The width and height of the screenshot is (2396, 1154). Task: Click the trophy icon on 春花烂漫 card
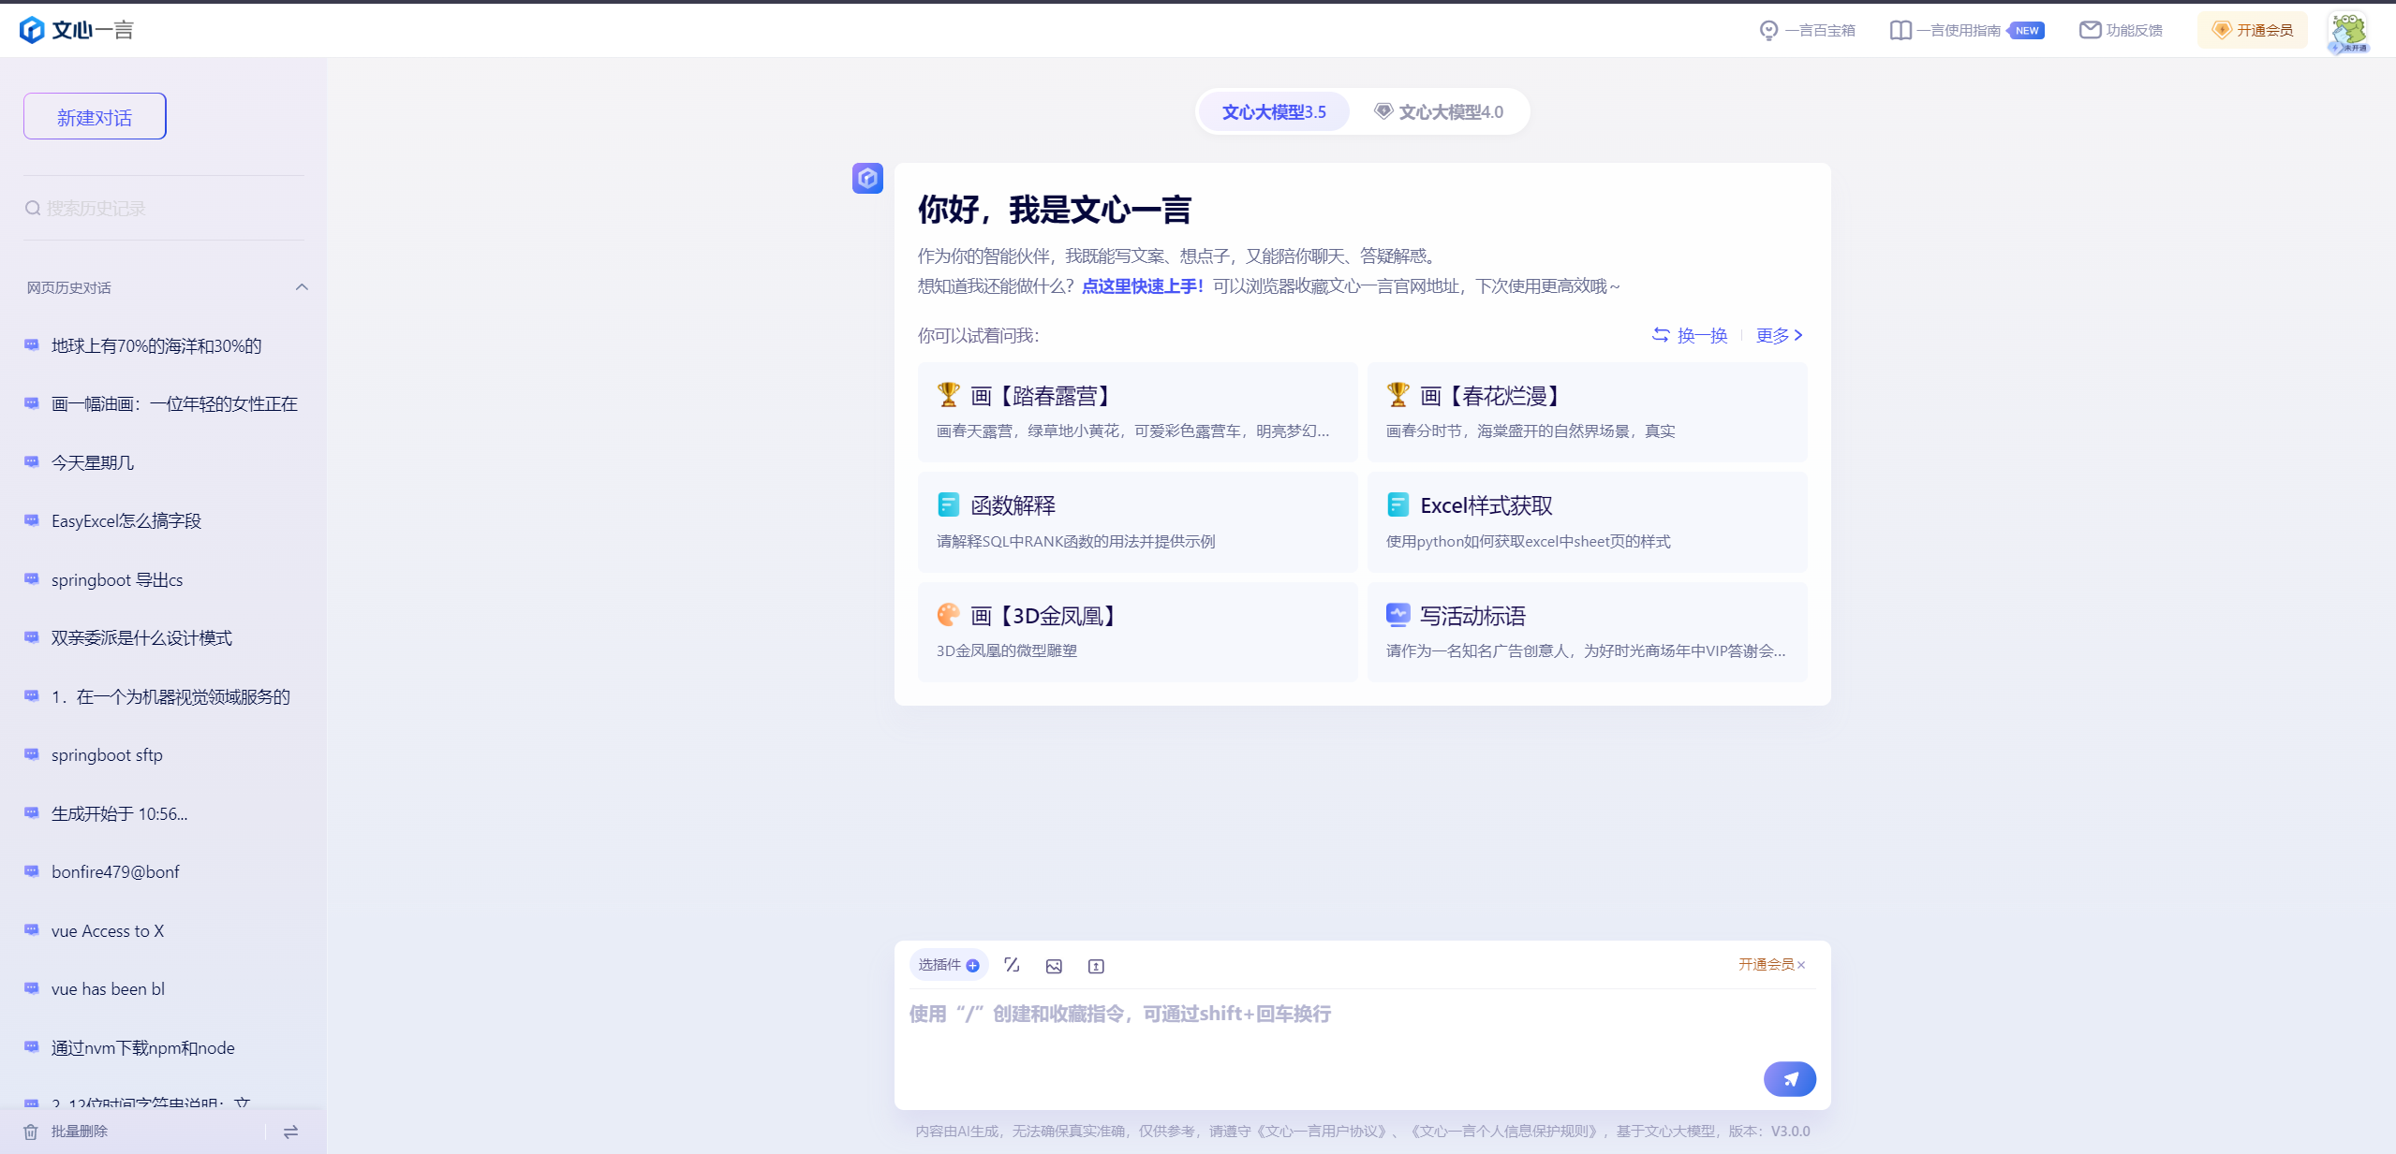tap(1398, 395)
